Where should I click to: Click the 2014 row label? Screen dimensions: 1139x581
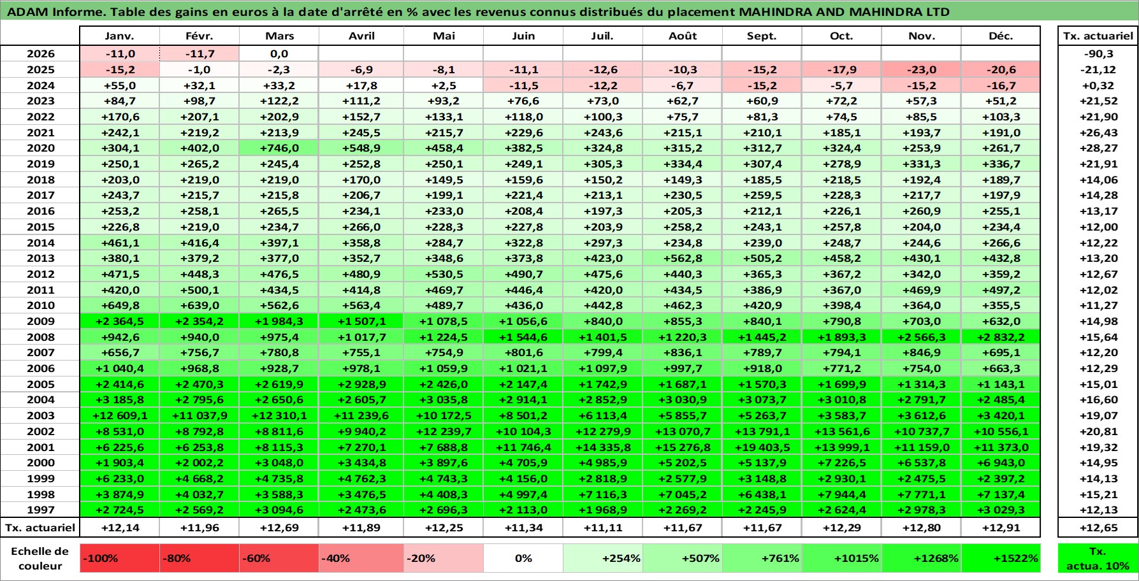pos(40,243)
